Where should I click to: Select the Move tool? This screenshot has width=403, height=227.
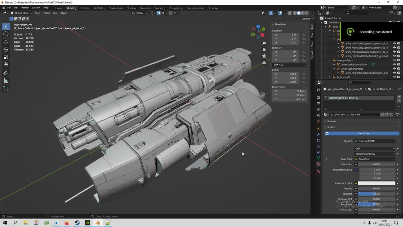coord(6,42)
